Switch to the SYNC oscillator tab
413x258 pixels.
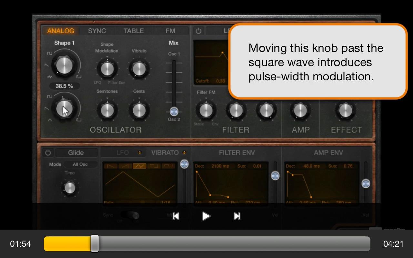click(x=97, y=31)
